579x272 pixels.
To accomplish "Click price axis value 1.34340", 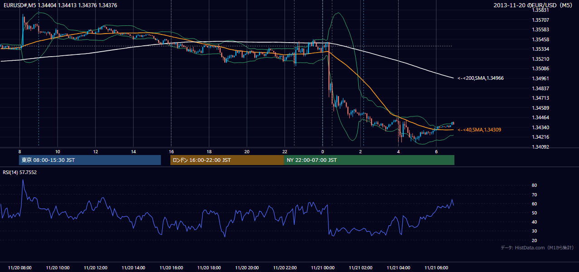I will pos(540,127).
